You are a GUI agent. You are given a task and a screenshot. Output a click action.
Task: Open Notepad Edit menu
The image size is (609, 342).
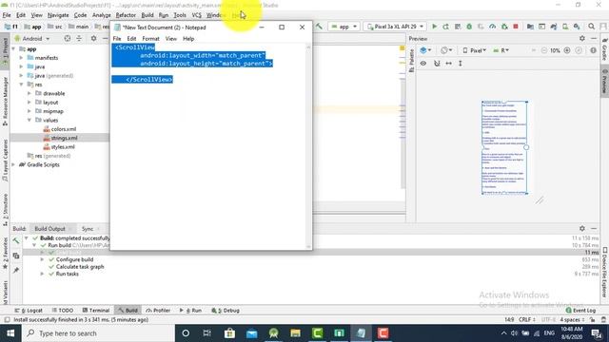click(x=131, y=39)
